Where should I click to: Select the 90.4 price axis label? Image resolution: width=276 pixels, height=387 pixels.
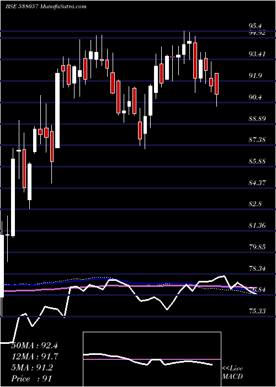[x=255, y=97]
